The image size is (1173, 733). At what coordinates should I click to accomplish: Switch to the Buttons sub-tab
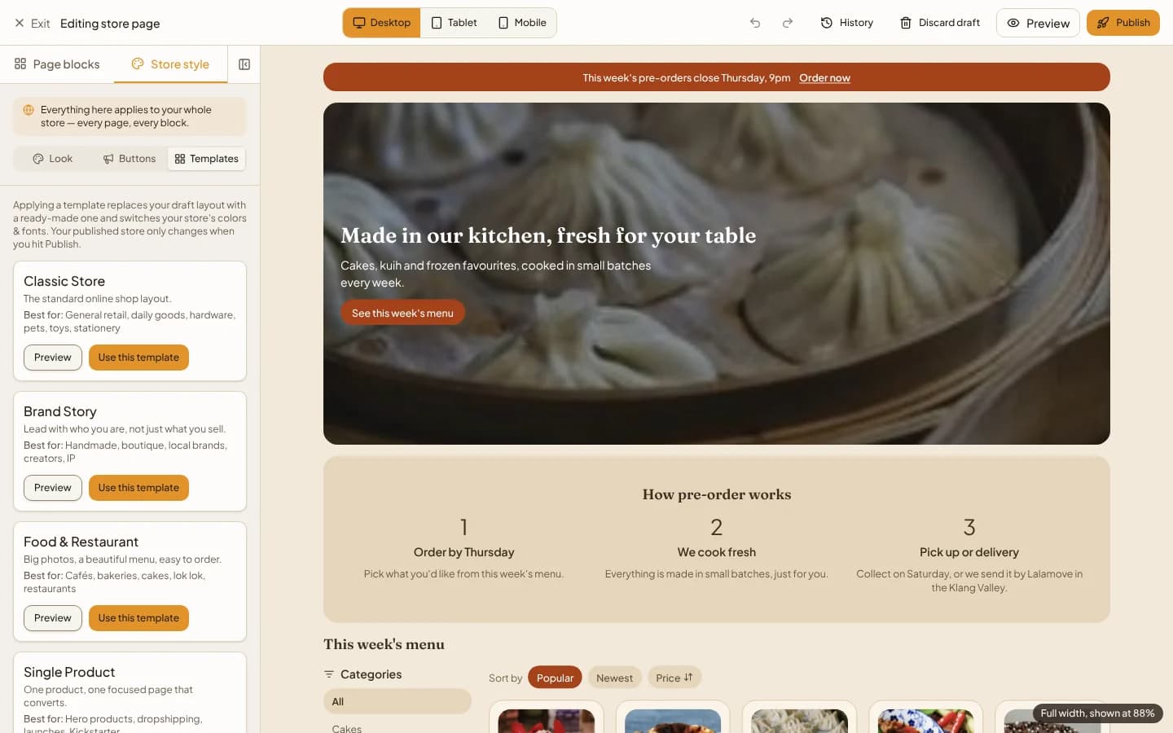coord(129,159)
